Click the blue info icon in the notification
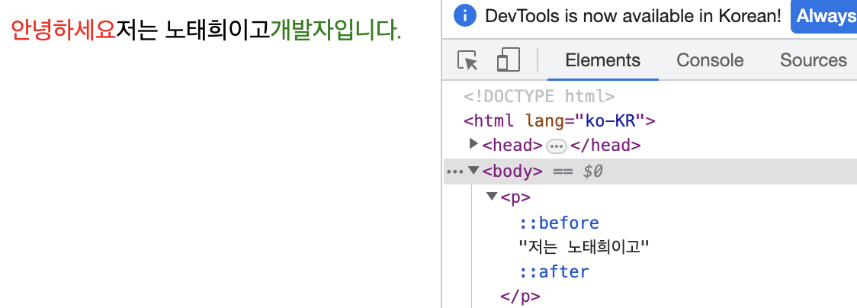The width and height of the screenshot is (857, 308). point(465,16)
